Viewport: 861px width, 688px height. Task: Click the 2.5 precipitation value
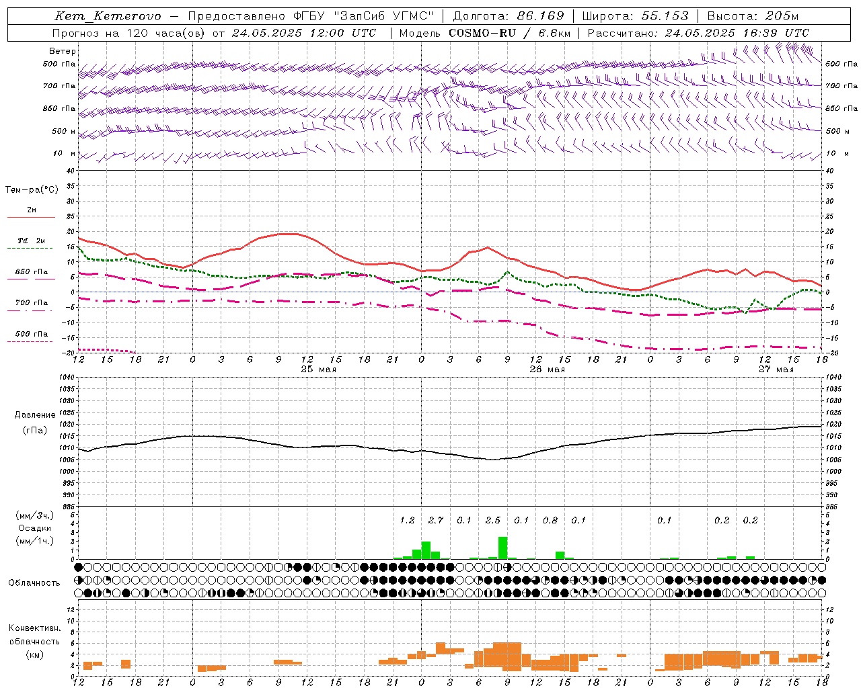tap(493, 520)
